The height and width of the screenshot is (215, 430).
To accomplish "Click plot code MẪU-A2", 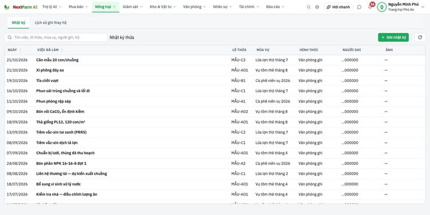I will 239,163.
